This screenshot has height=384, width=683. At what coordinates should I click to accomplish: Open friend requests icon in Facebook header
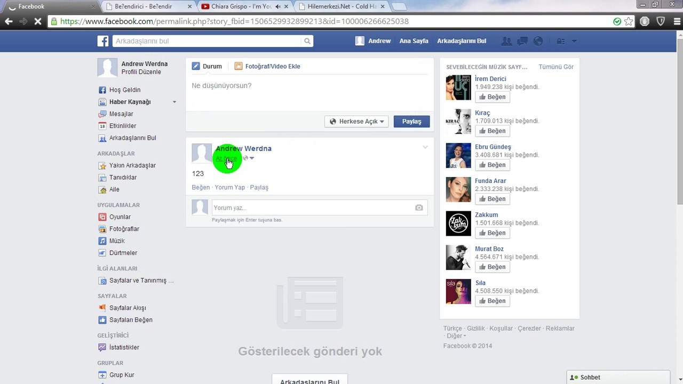[x=506, y=41]
